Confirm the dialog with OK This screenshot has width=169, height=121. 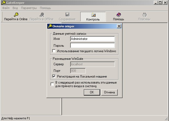click(92, 92)
